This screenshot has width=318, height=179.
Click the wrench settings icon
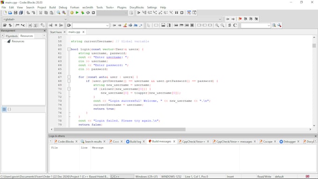tap(280, 25)
